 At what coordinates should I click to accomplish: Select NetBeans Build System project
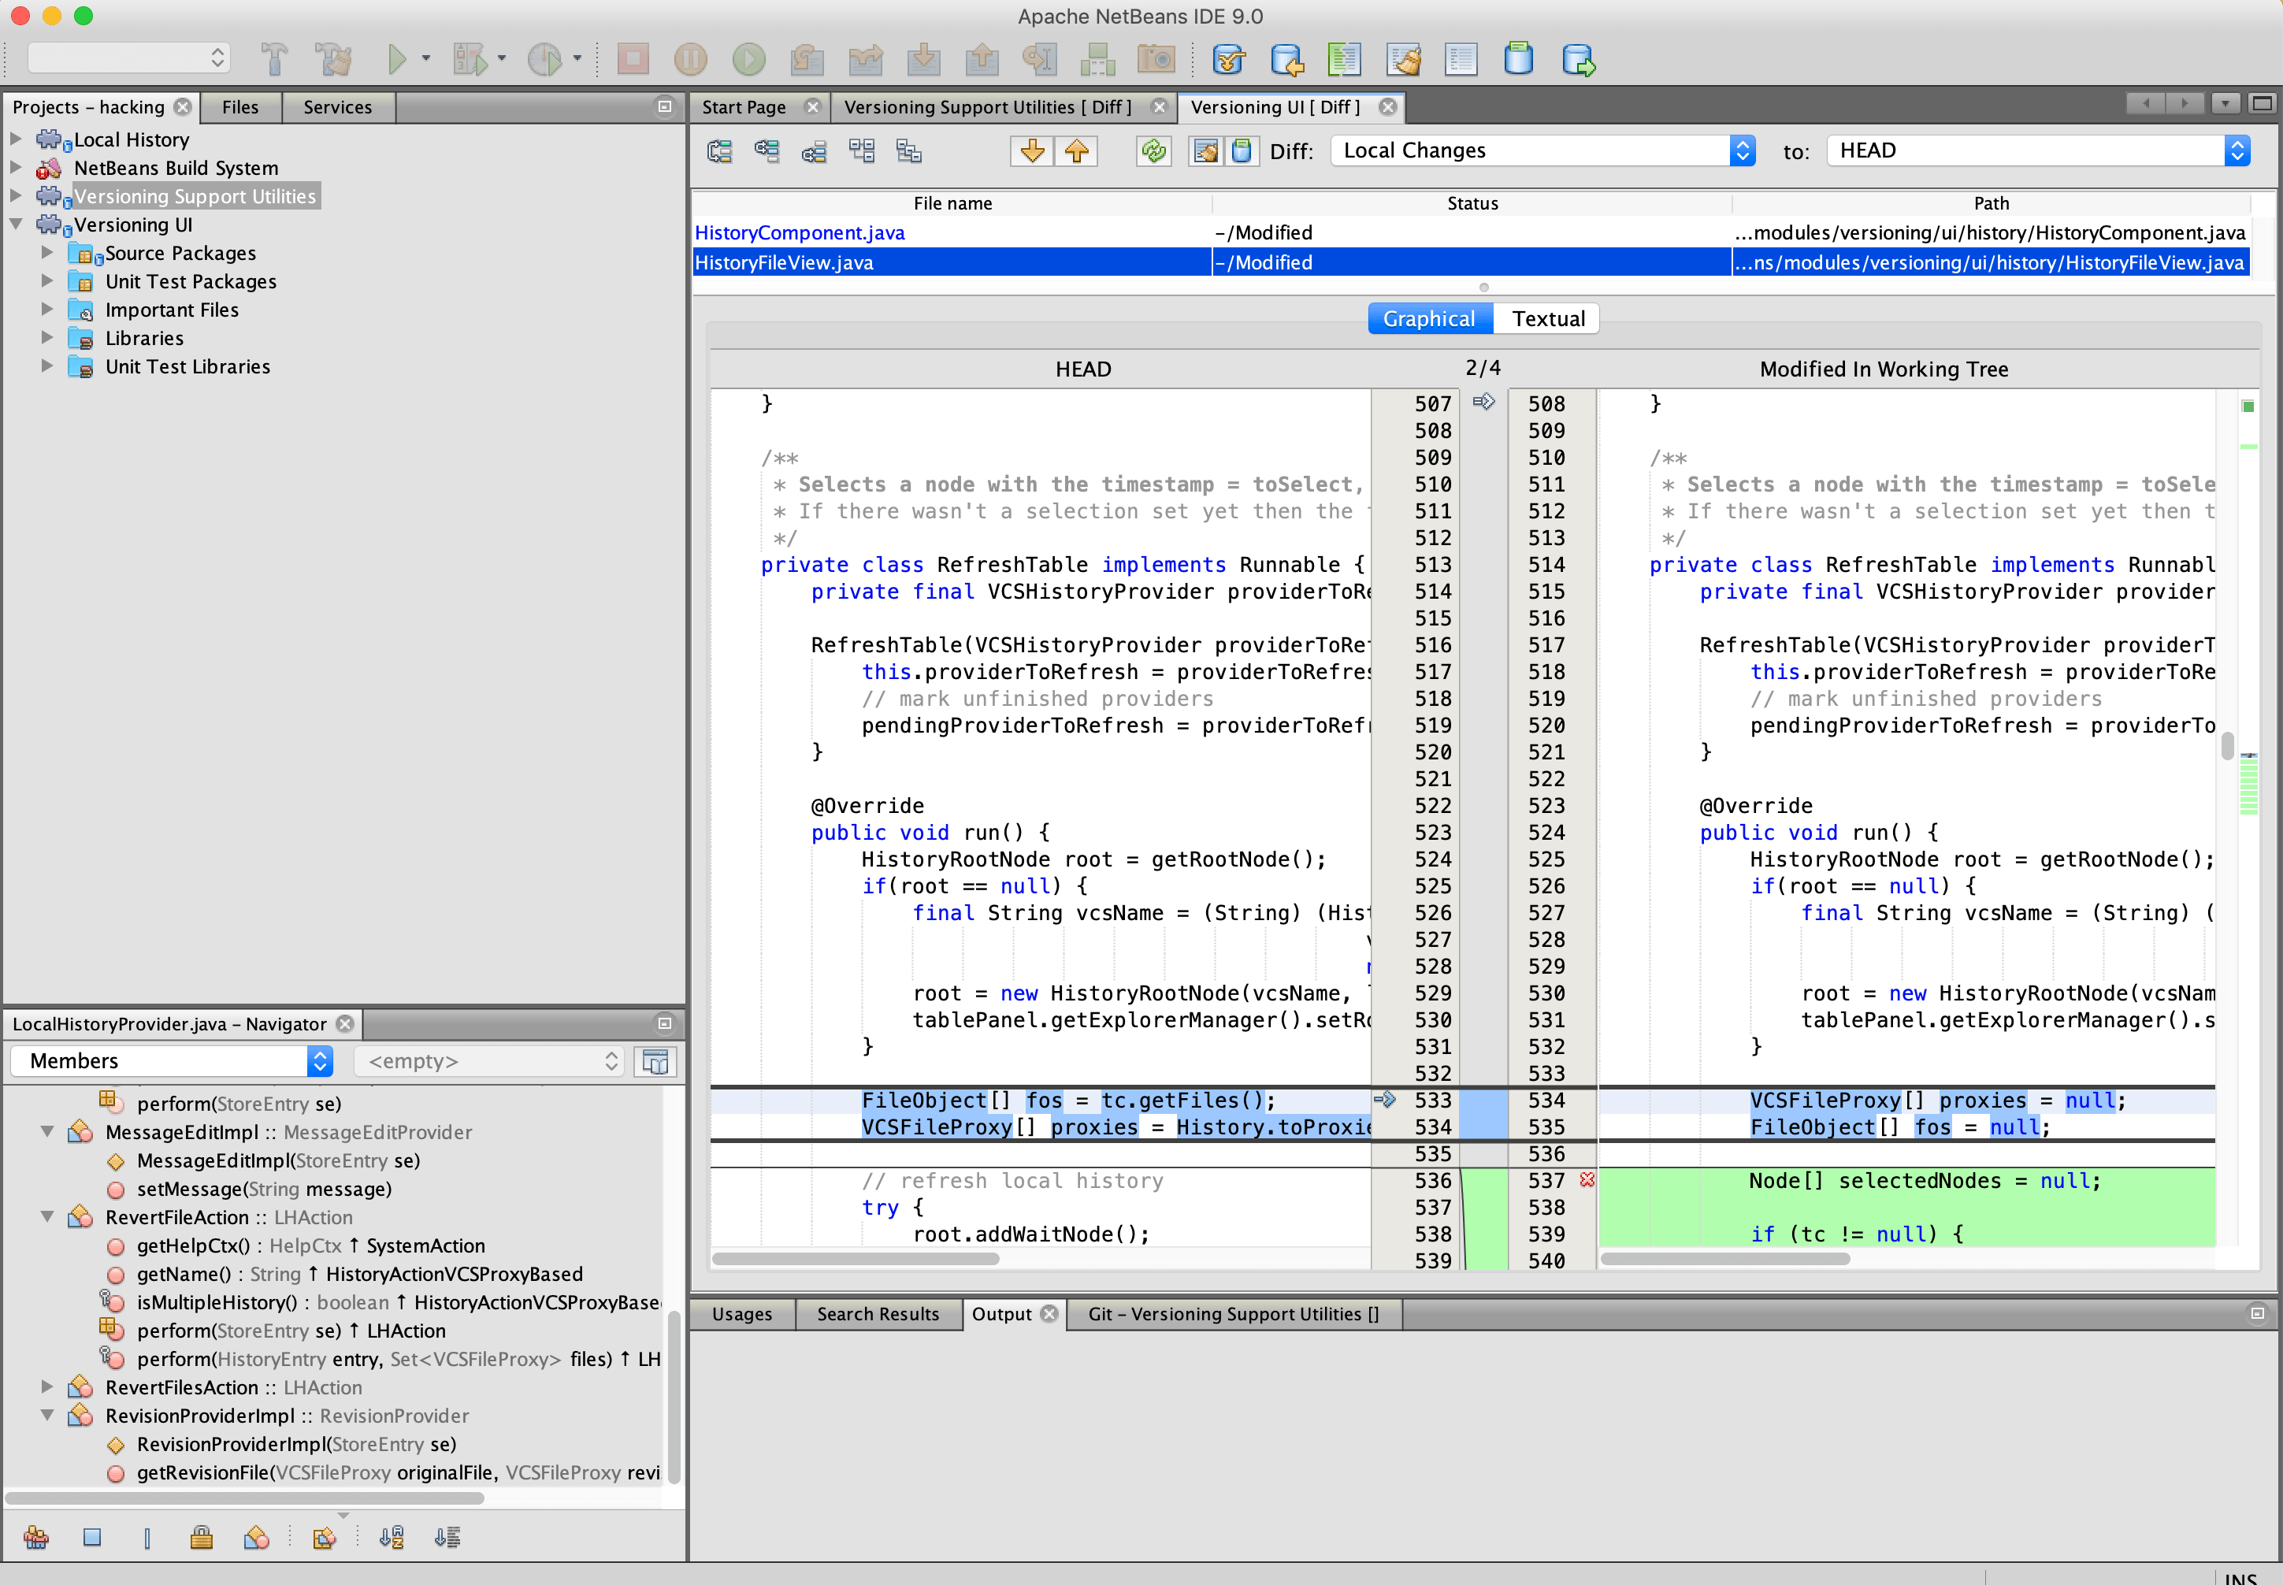(x=176, y=168)
